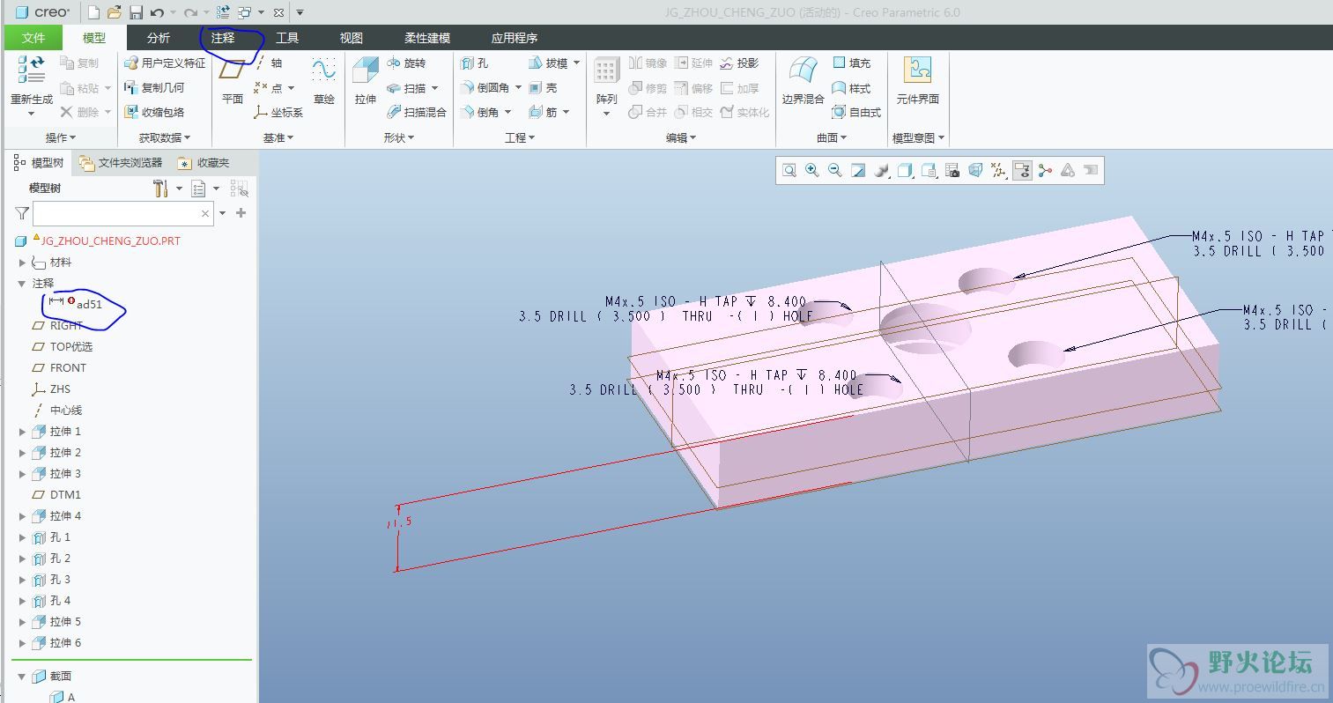1333x703 pixels.
Task: Create a datum Plane (平面)
Action: coord(233,81)
